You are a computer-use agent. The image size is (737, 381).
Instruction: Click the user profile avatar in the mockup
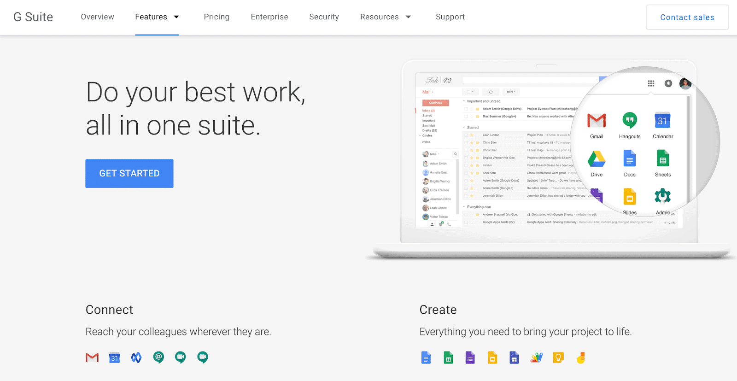coord(685,83)
